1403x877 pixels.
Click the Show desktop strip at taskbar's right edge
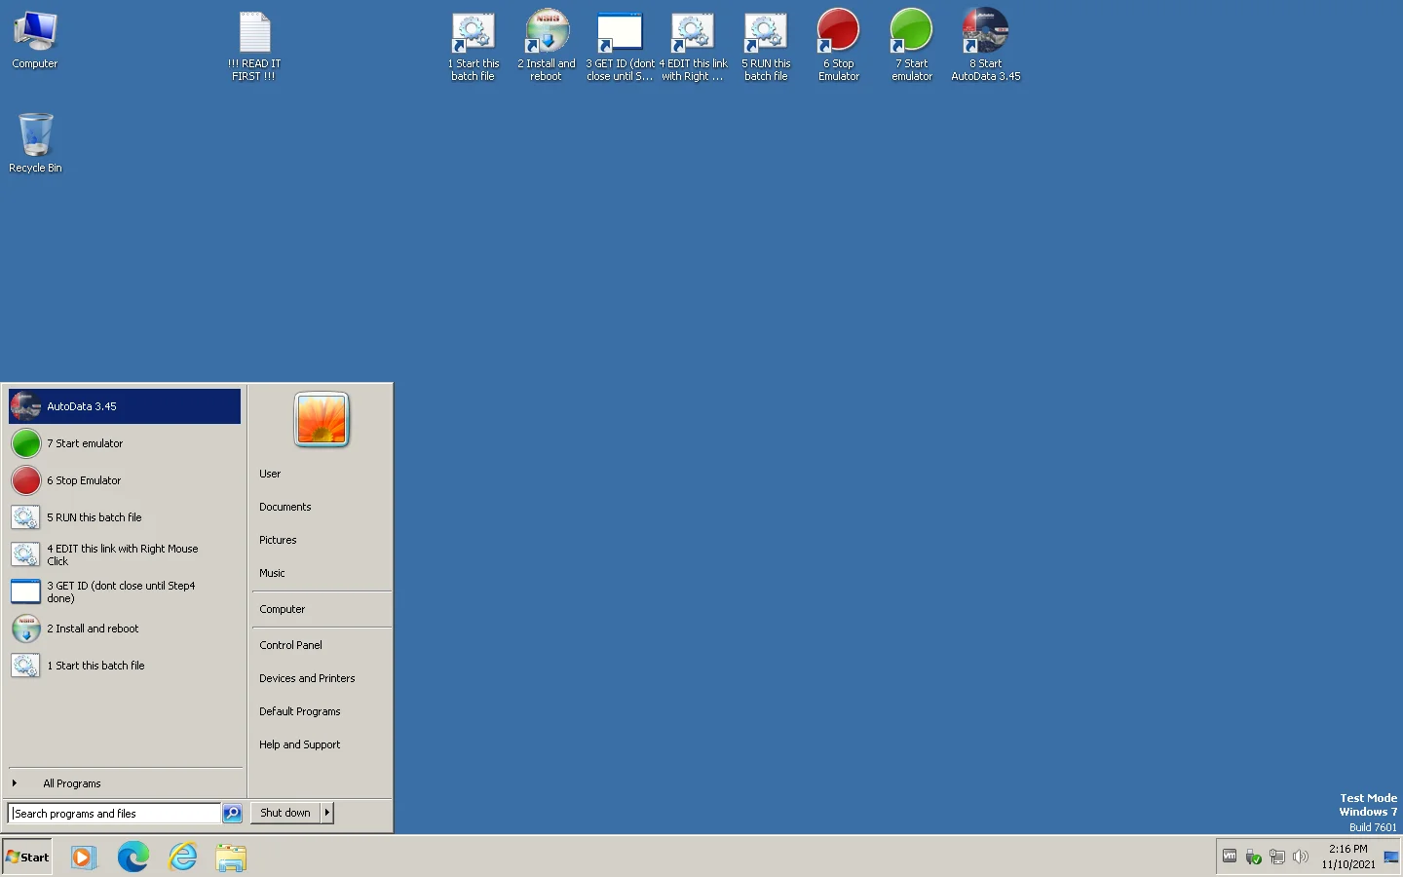point(1400,858)
